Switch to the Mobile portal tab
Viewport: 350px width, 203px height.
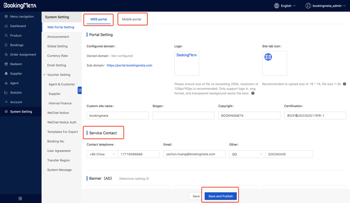coord(132,19)
